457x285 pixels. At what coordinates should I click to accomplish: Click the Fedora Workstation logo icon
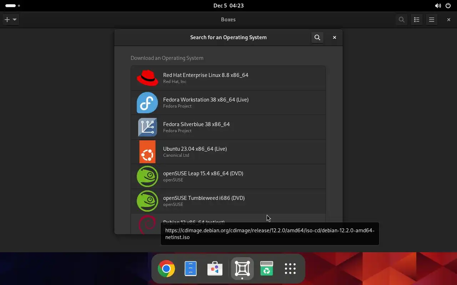click(147, 103)
